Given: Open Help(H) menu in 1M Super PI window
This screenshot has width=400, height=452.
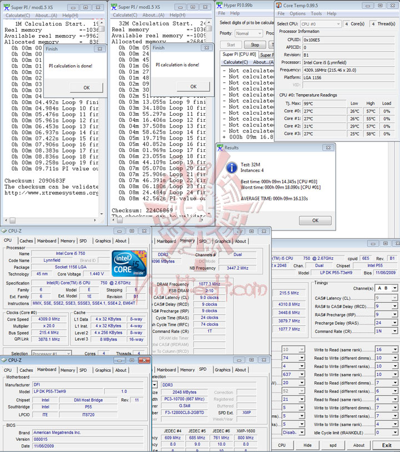Looking at the screenshot, I should 70,15.
